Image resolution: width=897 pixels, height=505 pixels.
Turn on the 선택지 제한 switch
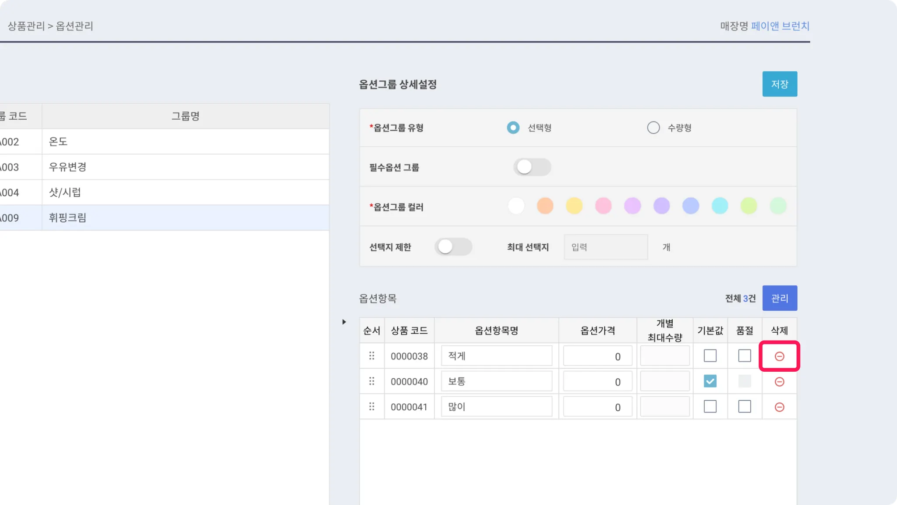point(453,247)
